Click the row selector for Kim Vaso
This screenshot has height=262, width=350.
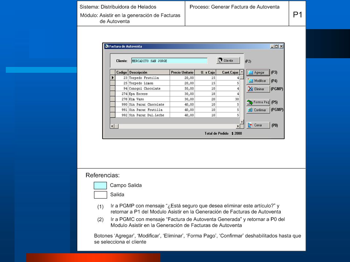pyautogui.click(x=113, y=99)
